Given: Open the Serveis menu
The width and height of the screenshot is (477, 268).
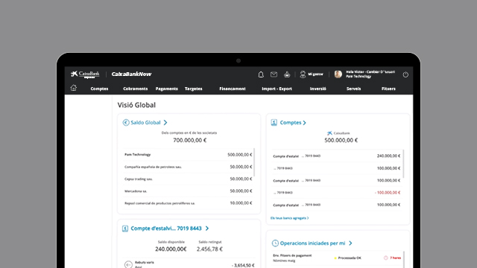Looking at the screenshot, I should [353, 89].
